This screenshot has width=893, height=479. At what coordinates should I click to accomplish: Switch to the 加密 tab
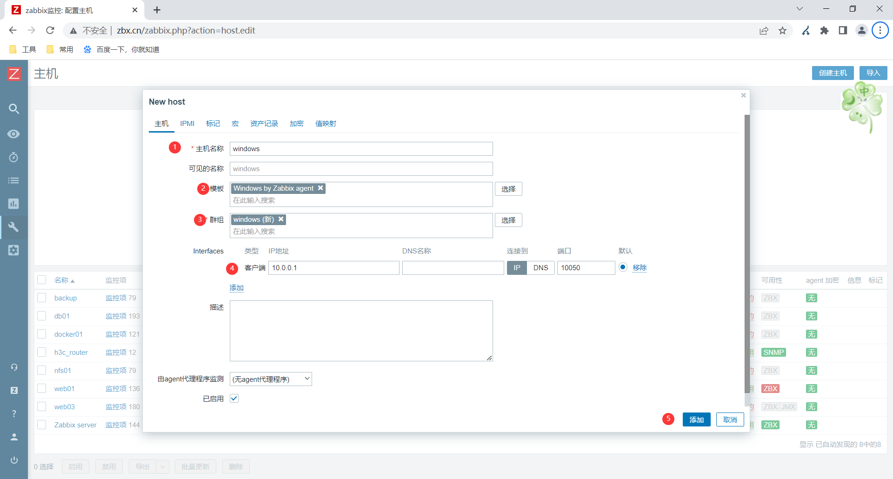click(x=297, y=124)
